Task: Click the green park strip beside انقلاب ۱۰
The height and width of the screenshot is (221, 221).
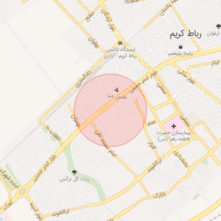Action: coord(52,135)
